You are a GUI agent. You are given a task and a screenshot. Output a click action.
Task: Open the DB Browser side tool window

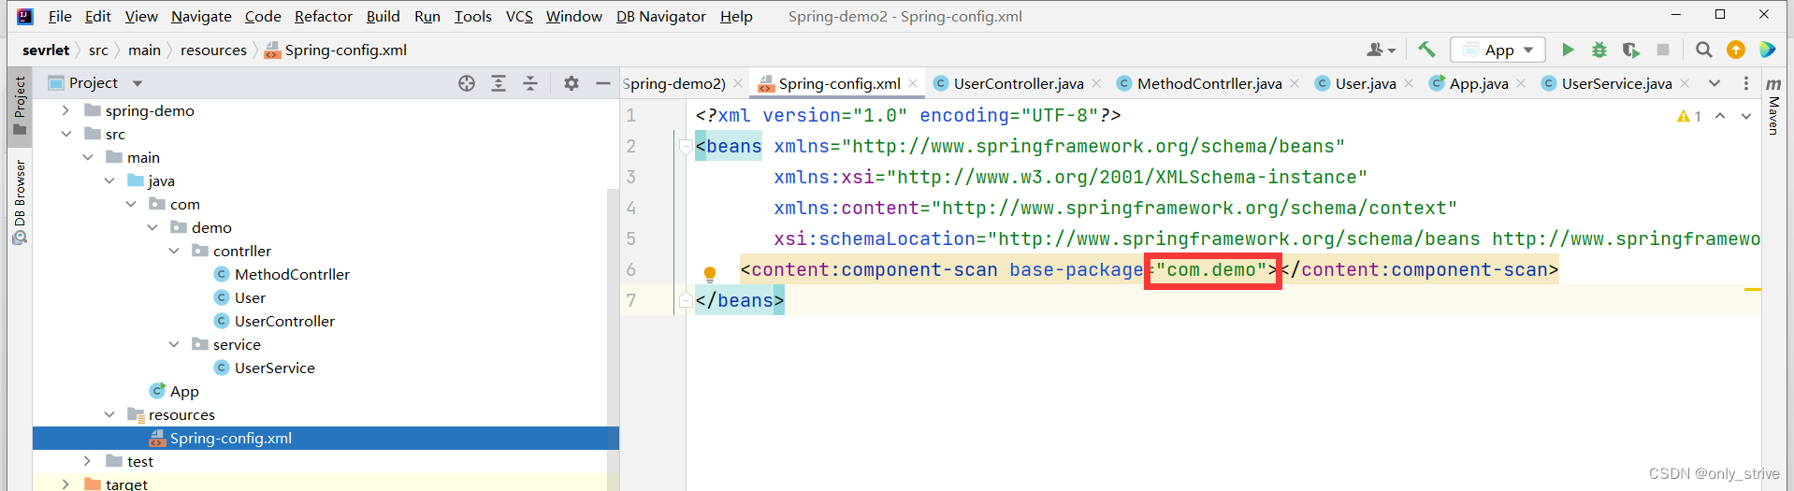tap(20, 202)
